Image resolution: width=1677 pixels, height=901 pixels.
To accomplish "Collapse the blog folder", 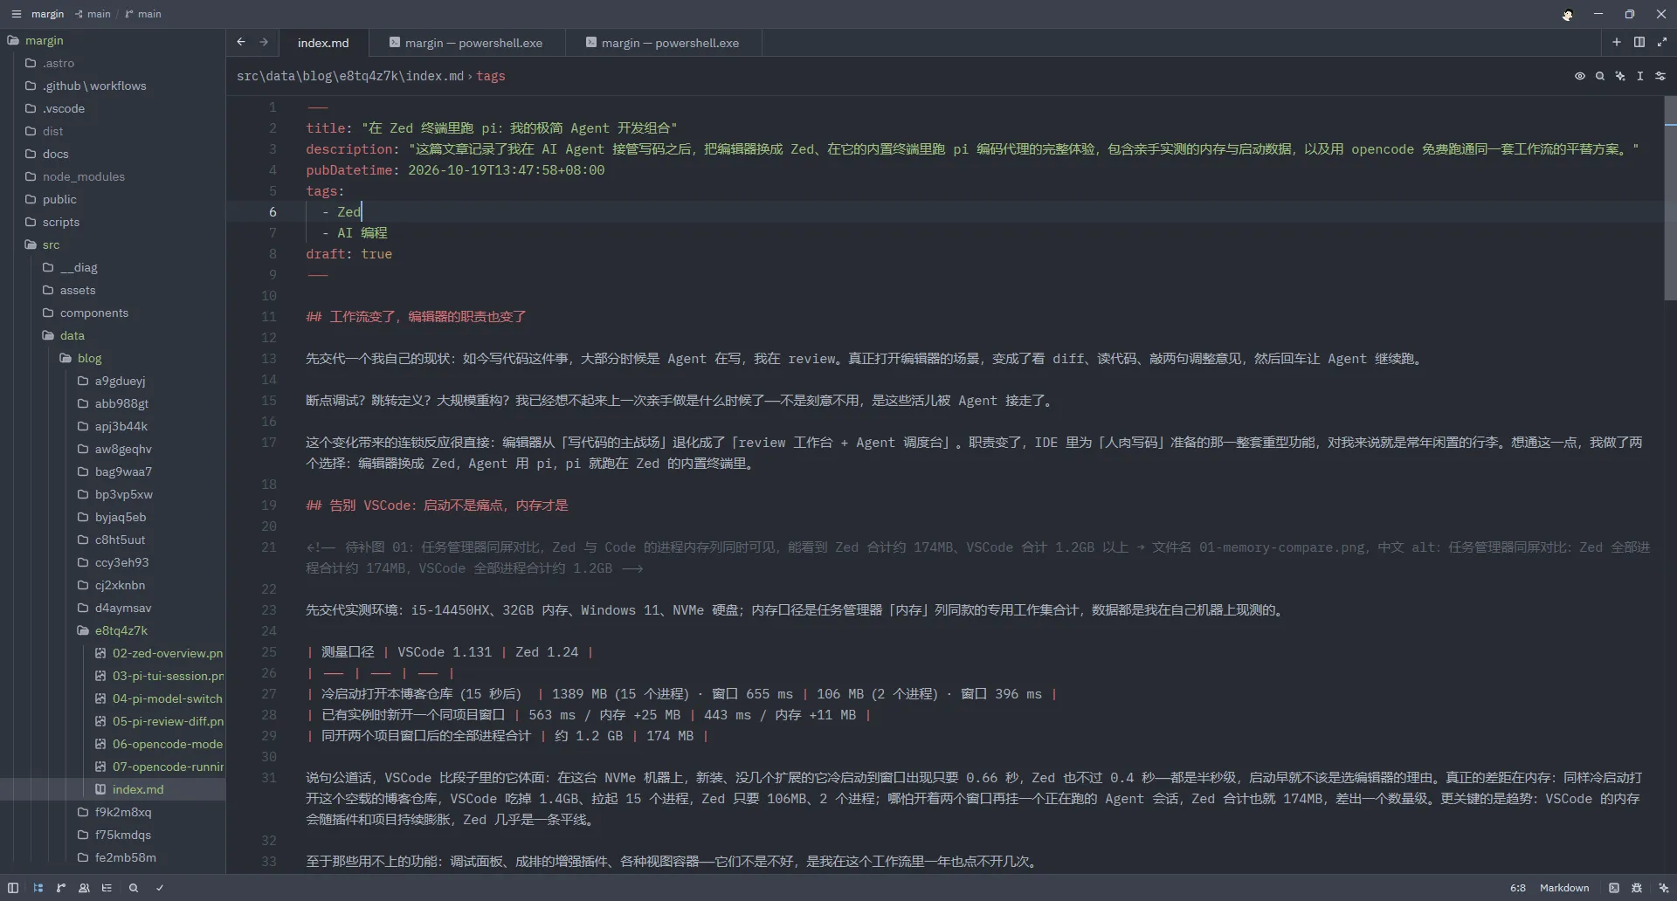I will 114,358.
